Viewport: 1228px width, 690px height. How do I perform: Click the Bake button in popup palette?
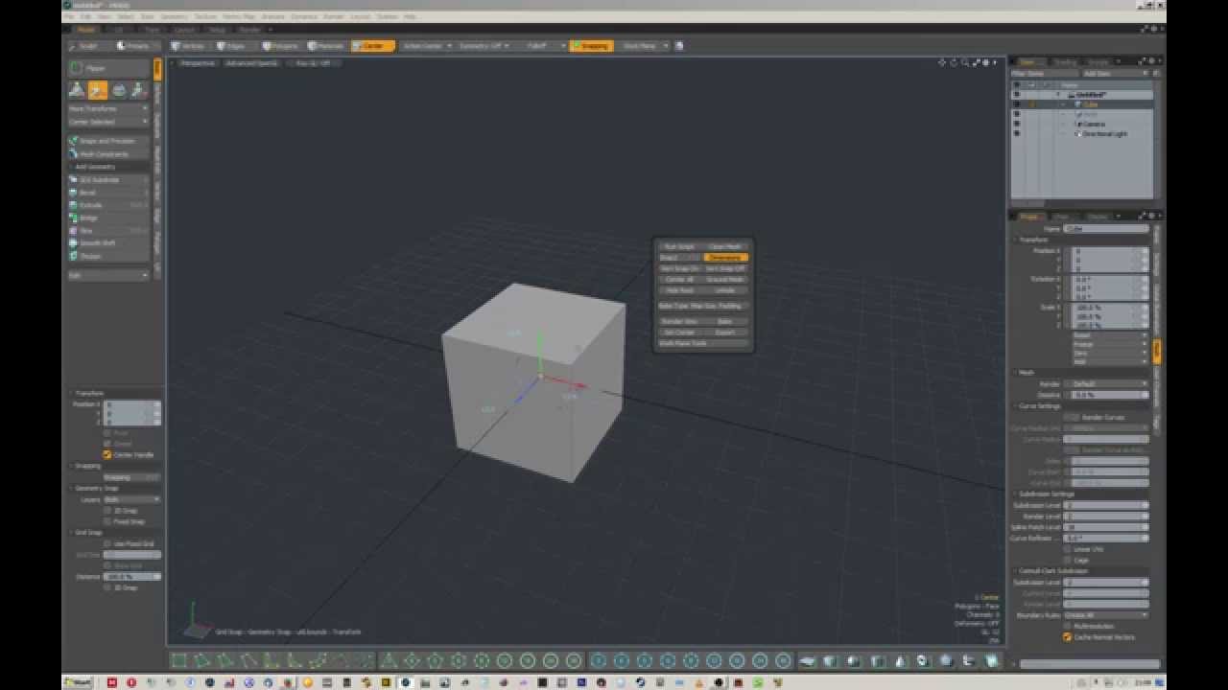point(725,321)
